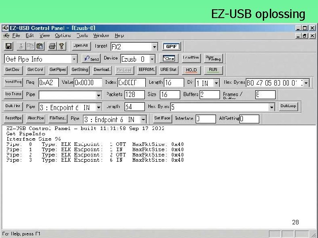Click the ResetPipe button

click(13, 119)
